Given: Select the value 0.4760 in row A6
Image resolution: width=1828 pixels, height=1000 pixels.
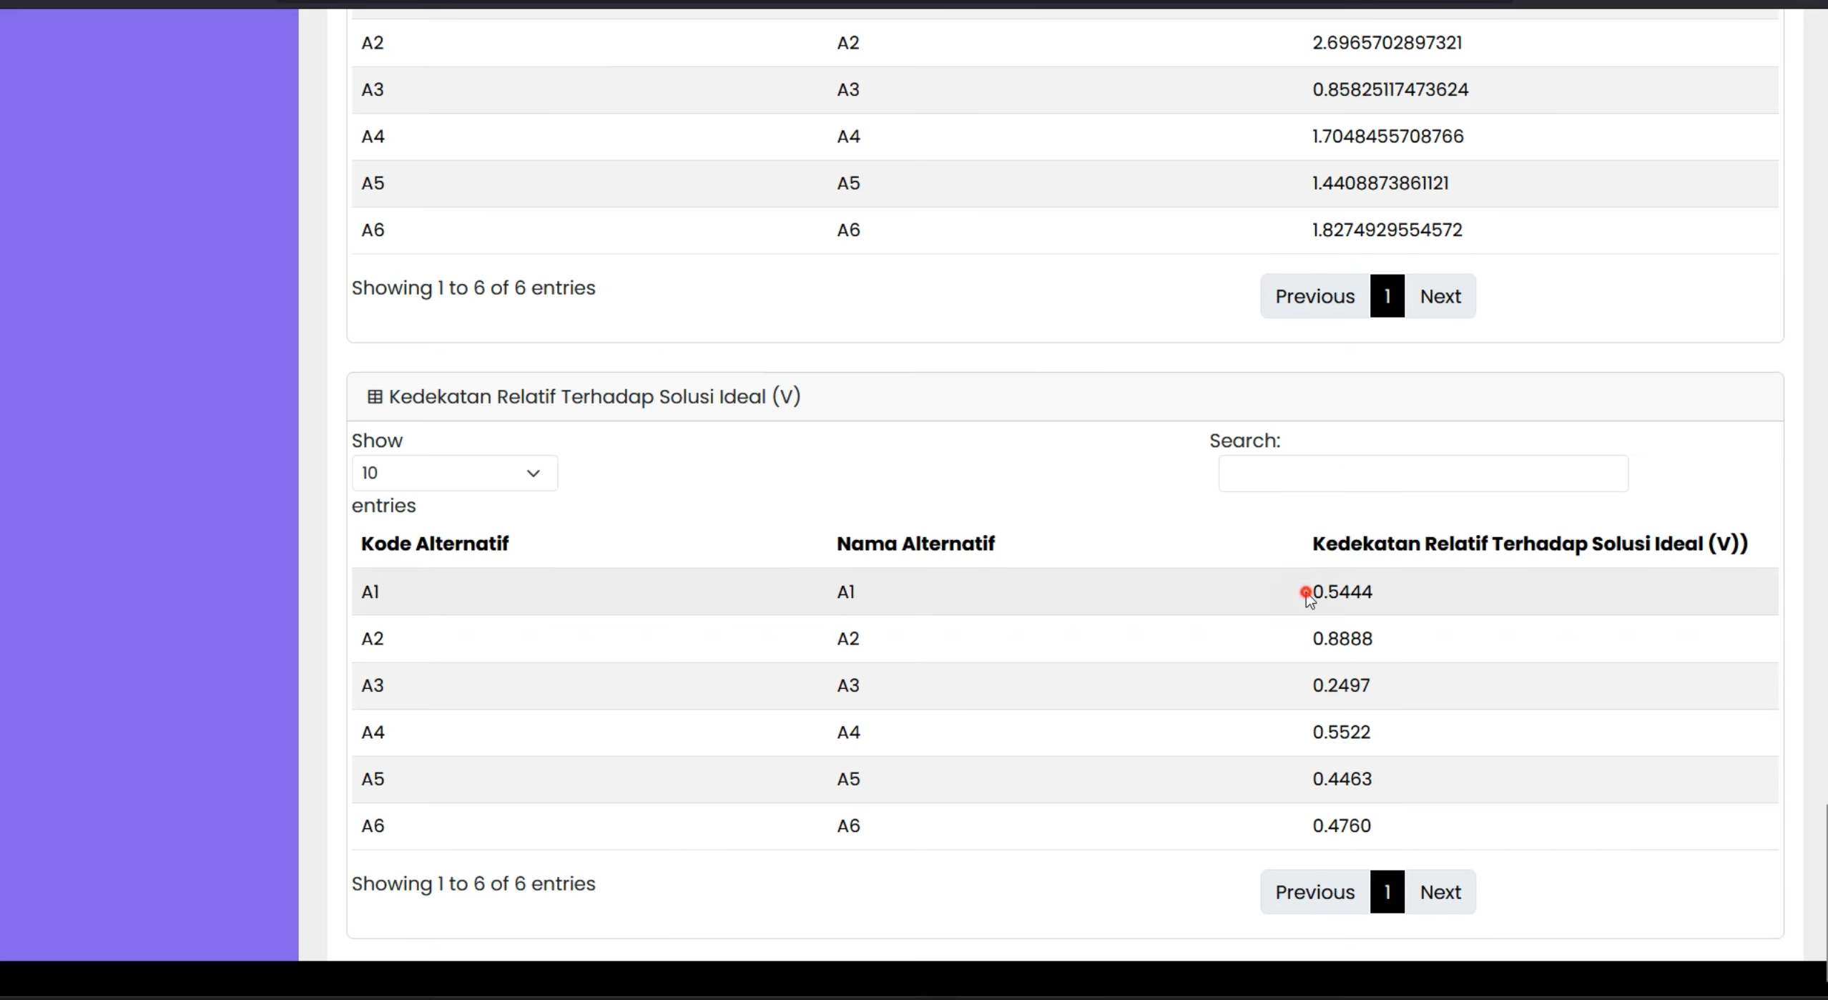Looking at the screenshot, I should point(1342,825).
